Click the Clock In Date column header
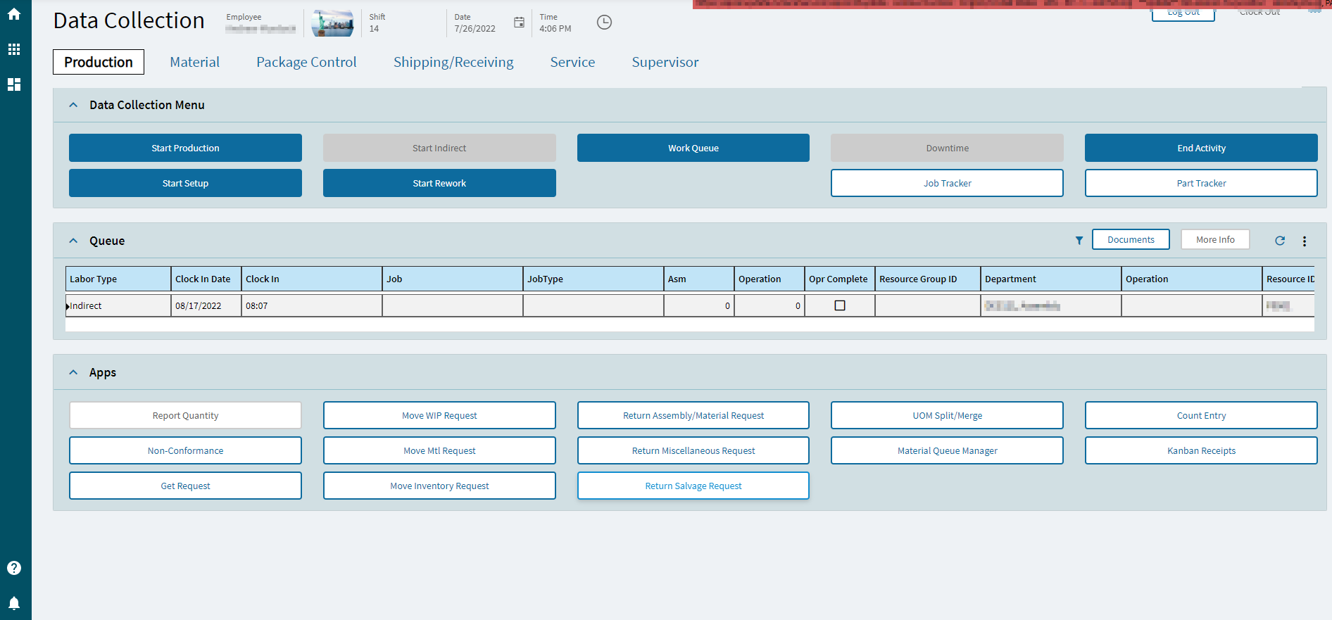 (206, 279)
